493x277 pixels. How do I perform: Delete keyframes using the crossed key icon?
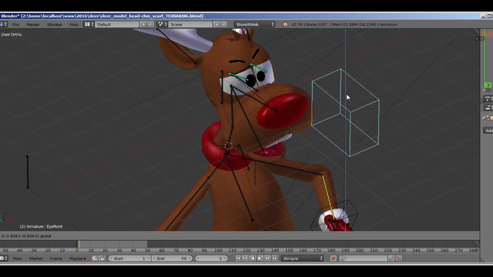398,258
